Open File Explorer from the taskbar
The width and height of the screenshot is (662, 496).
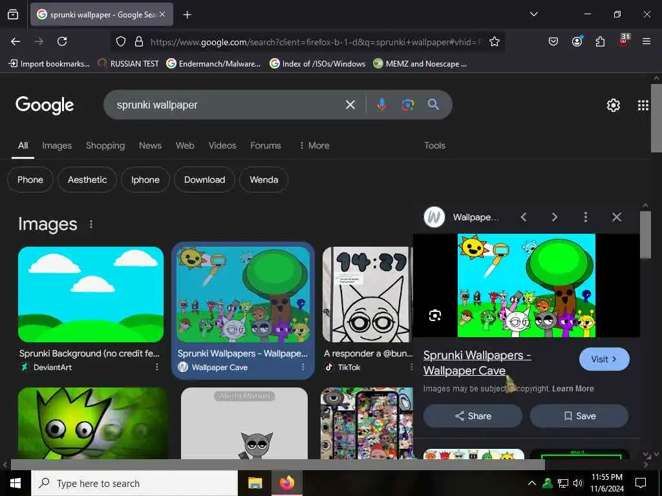click(x=255, y=483)
